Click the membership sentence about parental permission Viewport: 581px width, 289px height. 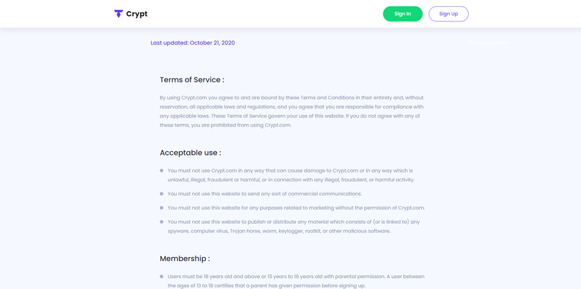pos(296,280)
